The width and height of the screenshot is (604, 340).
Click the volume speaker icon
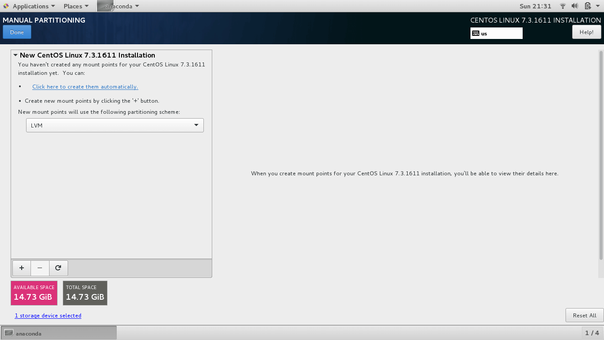pyautogui.click(x=575, y=6)
